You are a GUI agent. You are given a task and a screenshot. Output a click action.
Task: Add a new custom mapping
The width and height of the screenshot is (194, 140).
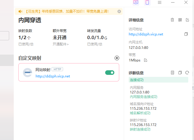click(117, 58)
